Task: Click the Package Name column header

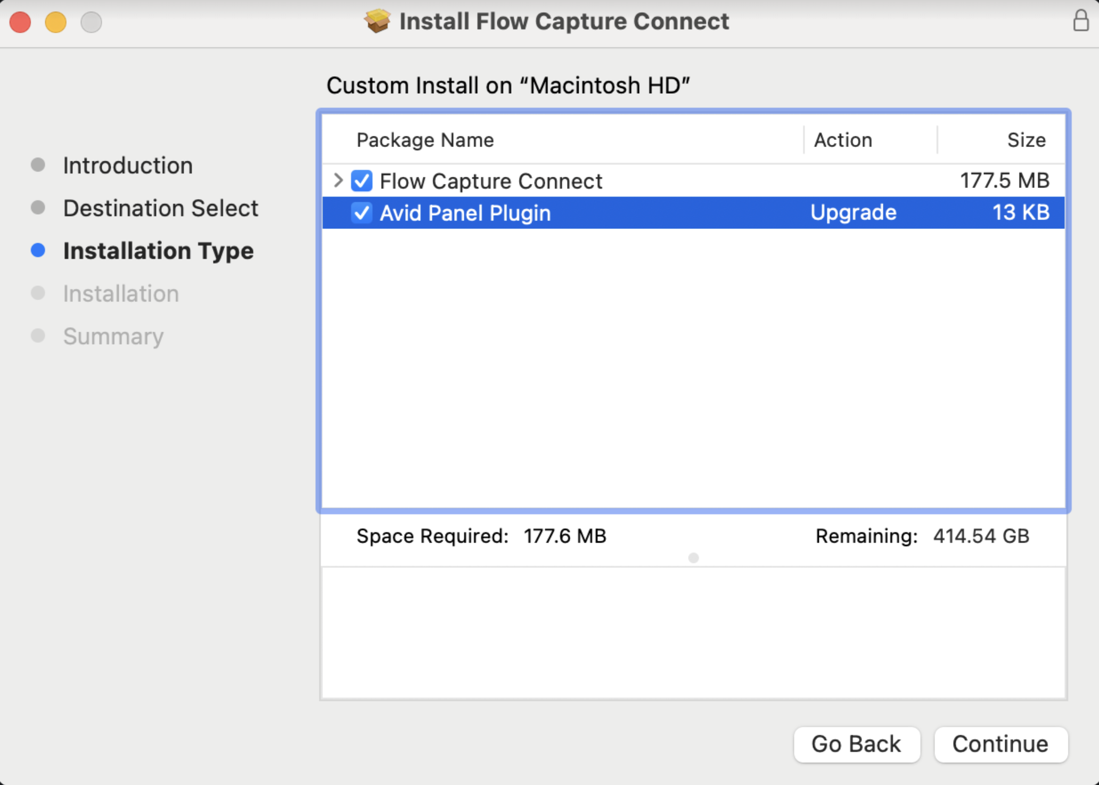Action: (x=425, y=140)
